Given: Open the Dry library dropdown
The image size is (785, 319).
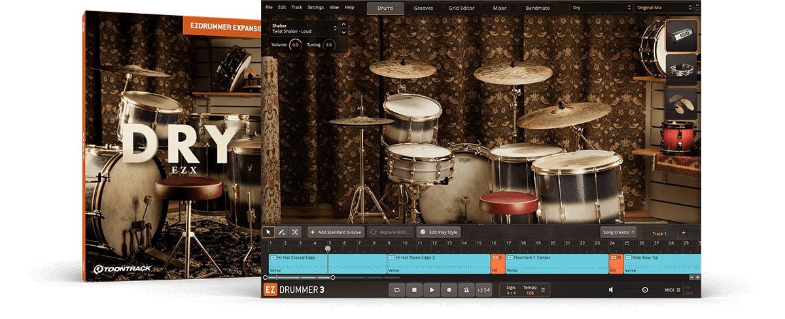Looking at the screenshot, I should (600, 8).
